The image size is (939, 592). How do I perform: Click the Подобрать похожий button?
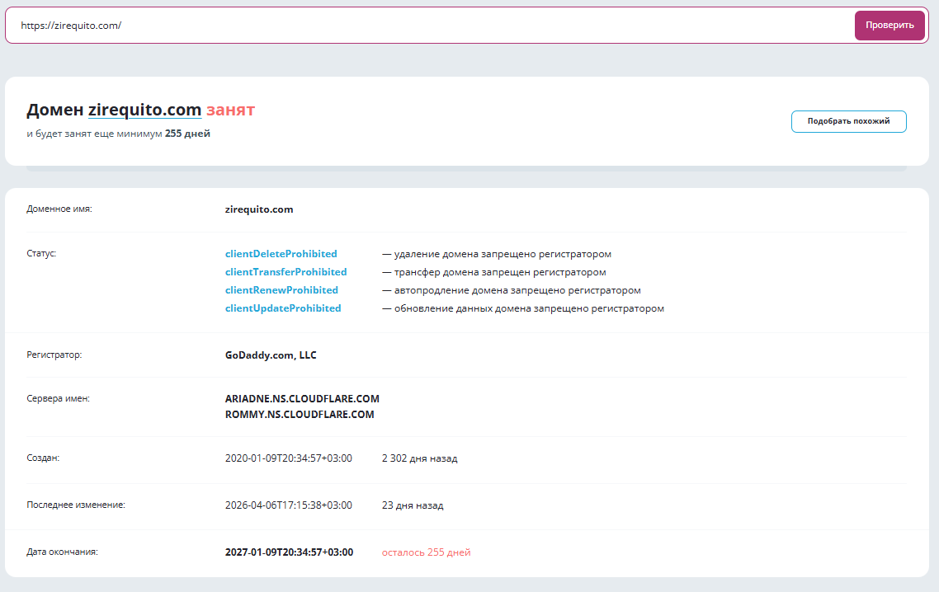[x=848, y=121]
